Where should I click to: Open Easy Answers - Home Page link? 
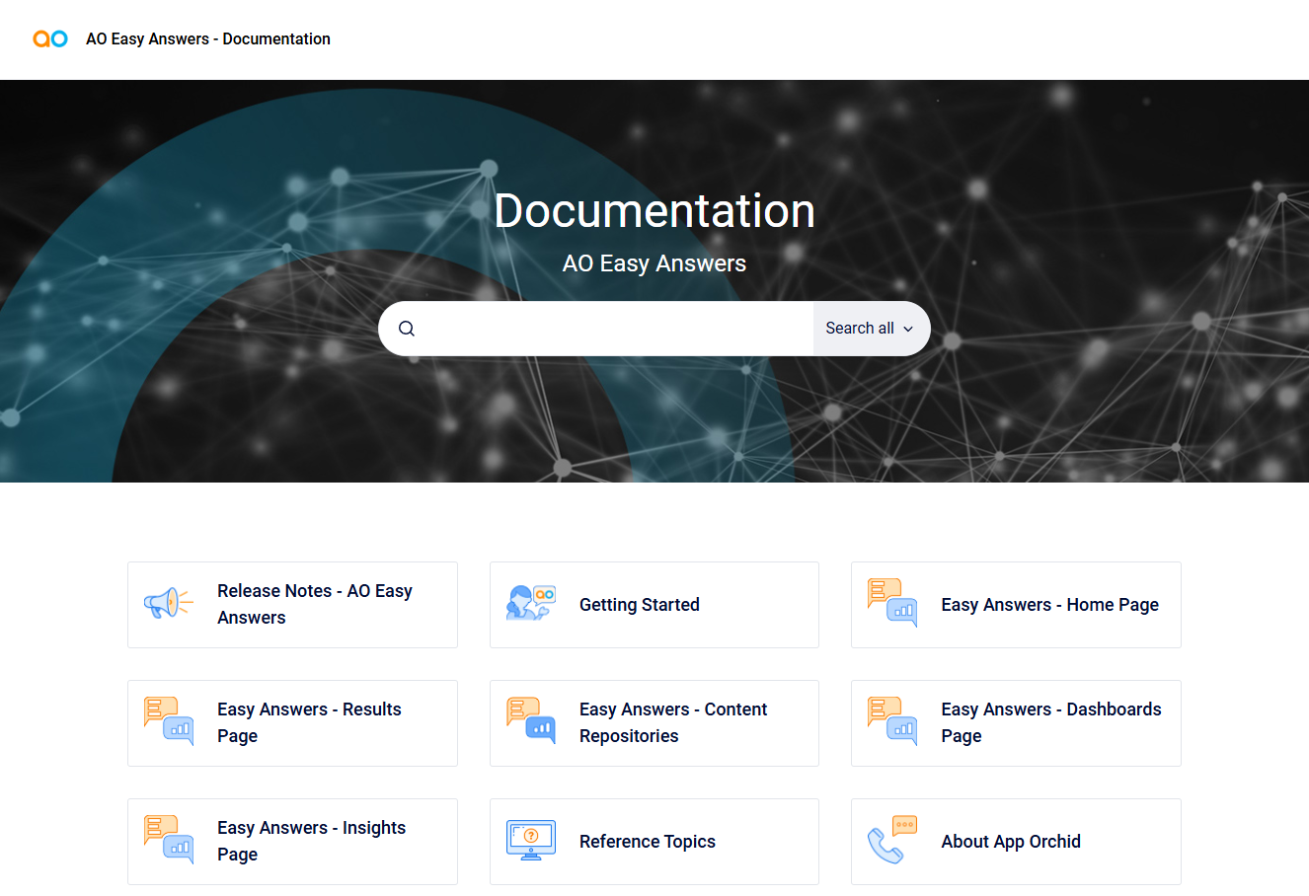1049,605
